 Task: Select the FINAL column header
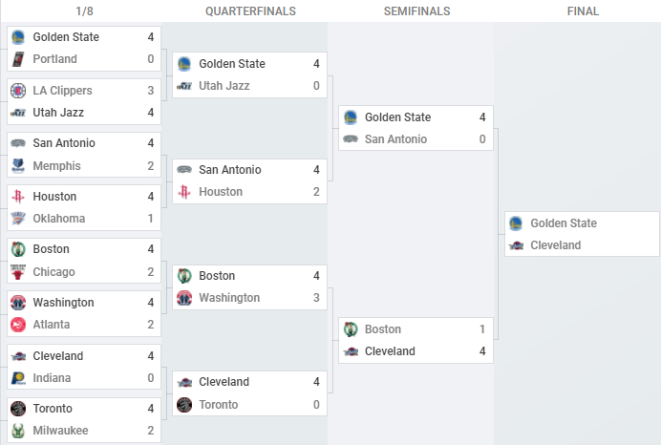point(583,11)
